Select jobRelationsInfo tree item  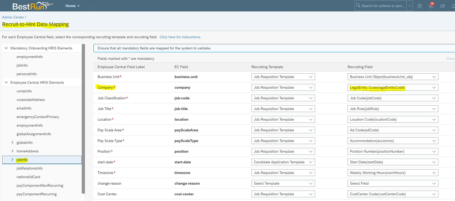click(x=29, y=168)
